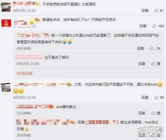The height and width of the screenshot is (140, 166).
Task: Click the member badge before '撕逼就点名'
Action: coord(37,19)
